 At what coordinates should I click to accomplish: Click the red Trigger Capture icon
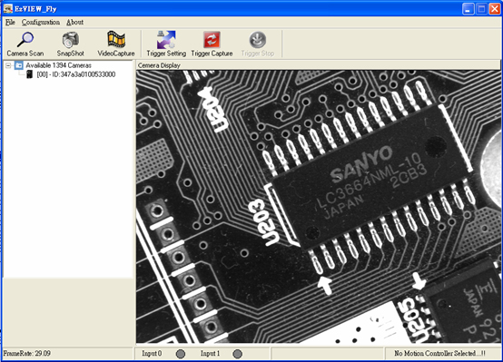point(212,39)
